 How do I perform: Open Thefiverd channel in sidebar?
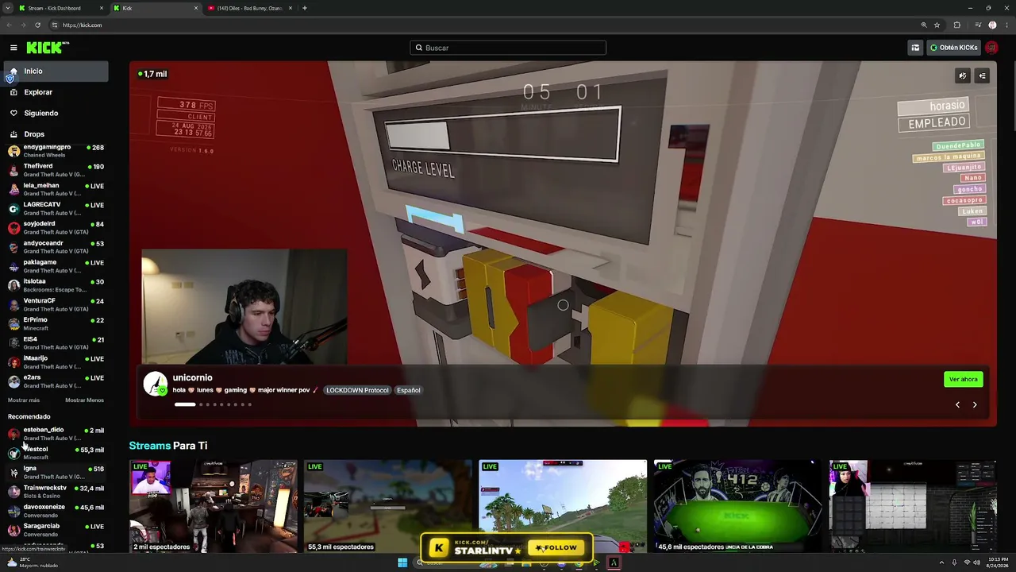56,170
